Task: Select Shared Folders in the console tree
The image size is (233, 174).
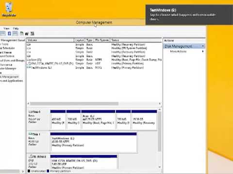Action: (7, 56)
